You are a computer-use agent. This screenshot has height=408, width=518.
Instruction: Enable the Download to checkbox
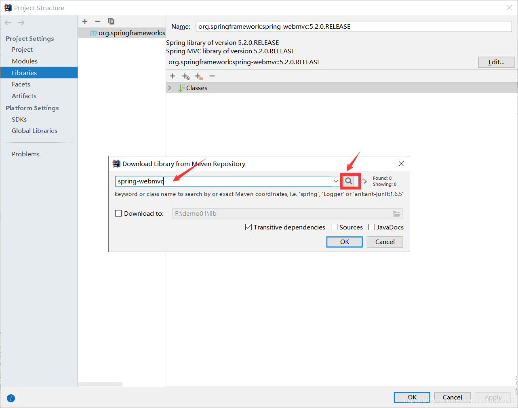pyautogui.click(x=118, y=213)
